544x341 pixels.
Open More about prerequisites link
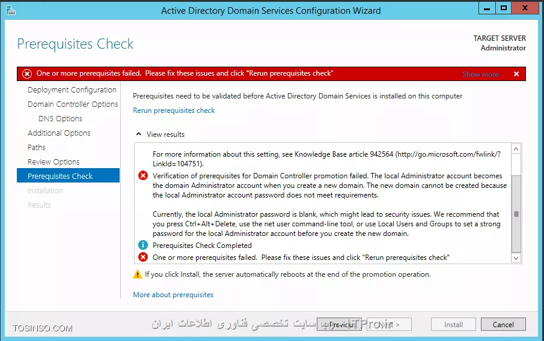pos(173,295)
